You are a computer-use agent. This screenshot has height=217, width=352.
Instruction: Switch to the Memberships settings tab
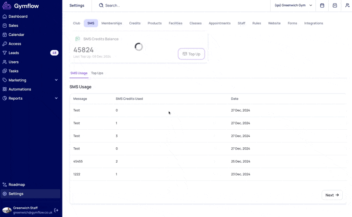pos(112,23)
